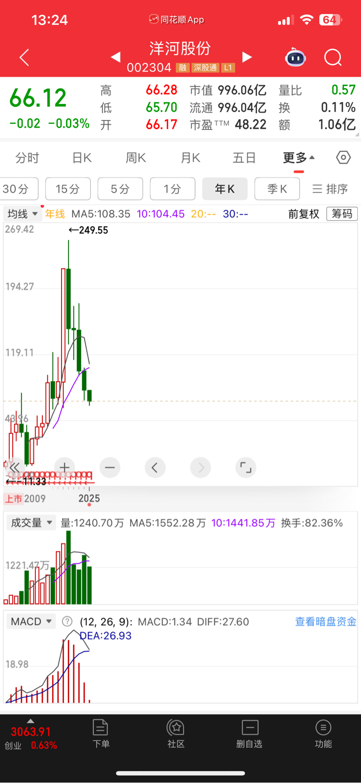Zoom out chart with minus button

tap(110, 468)
